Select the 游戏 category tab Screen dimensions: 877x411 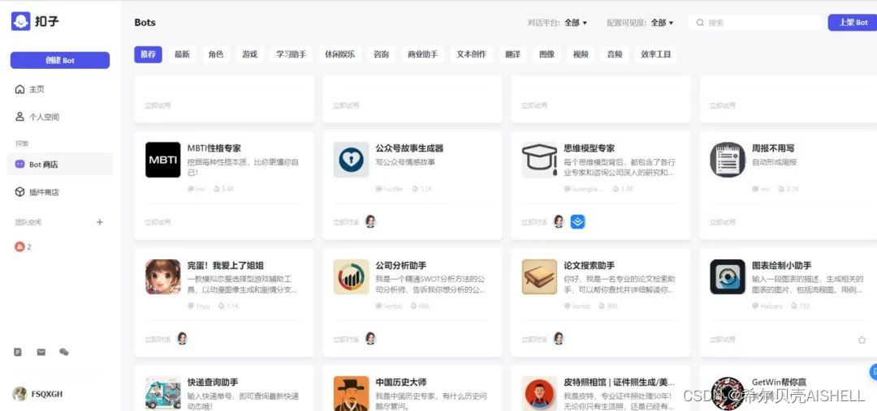click(250, 55)
